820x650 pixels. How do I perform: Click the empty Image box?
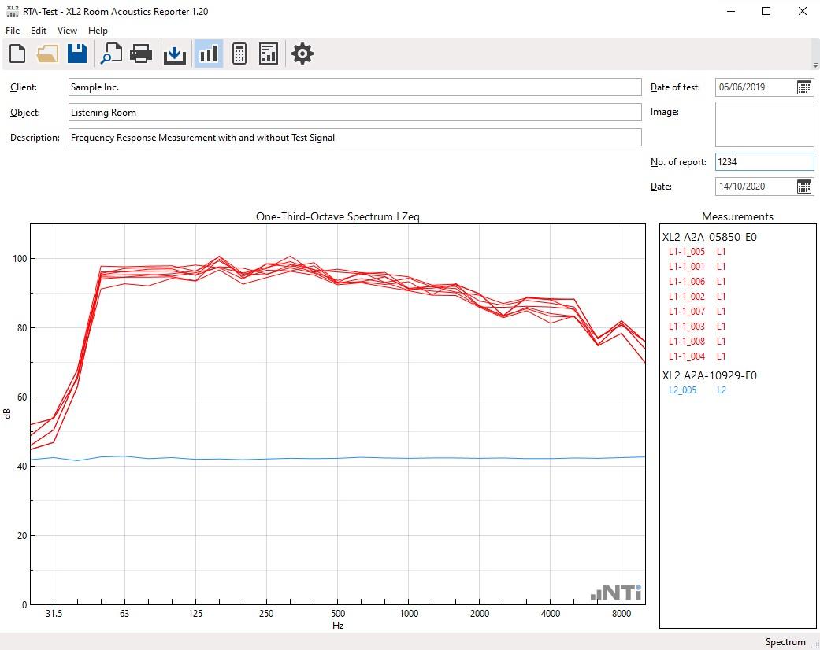(764, 124)
